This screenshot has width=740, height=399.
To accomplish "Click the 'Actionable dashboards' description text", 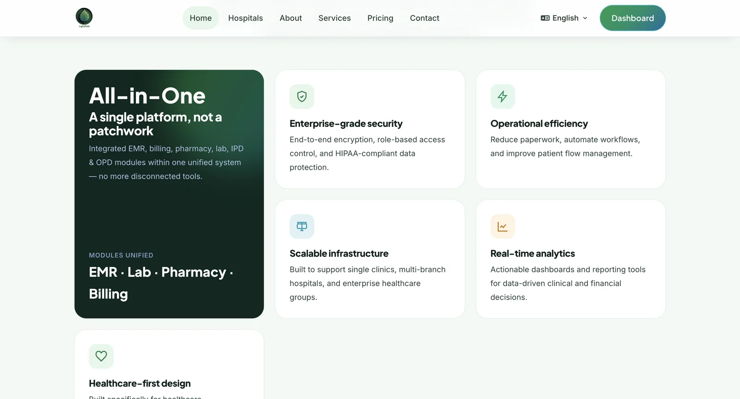I will [x=568, y=283].
